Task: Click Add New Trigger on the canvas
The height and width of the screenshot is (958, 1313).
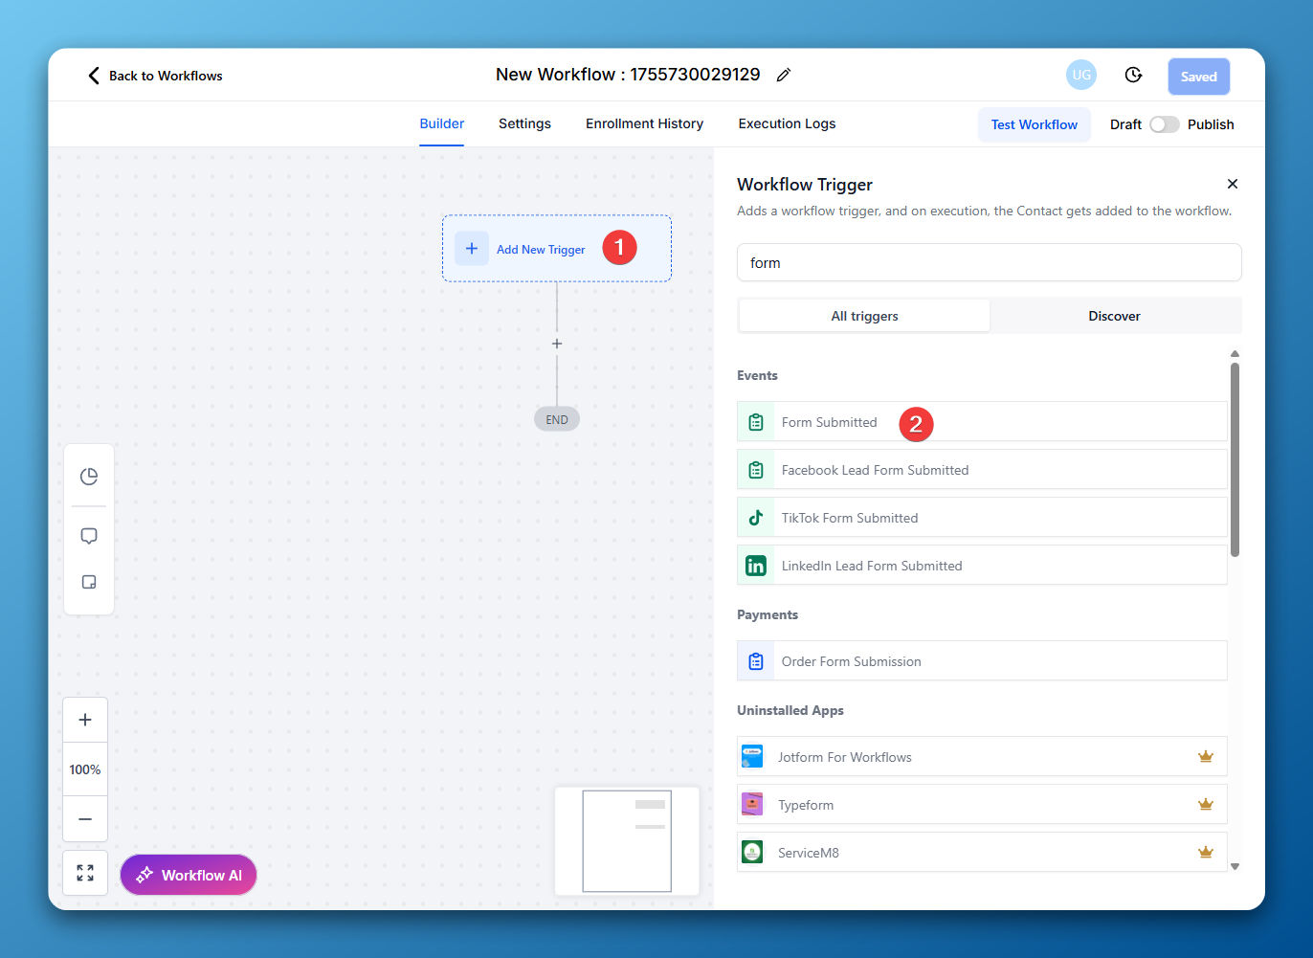Action: point(556,249)
